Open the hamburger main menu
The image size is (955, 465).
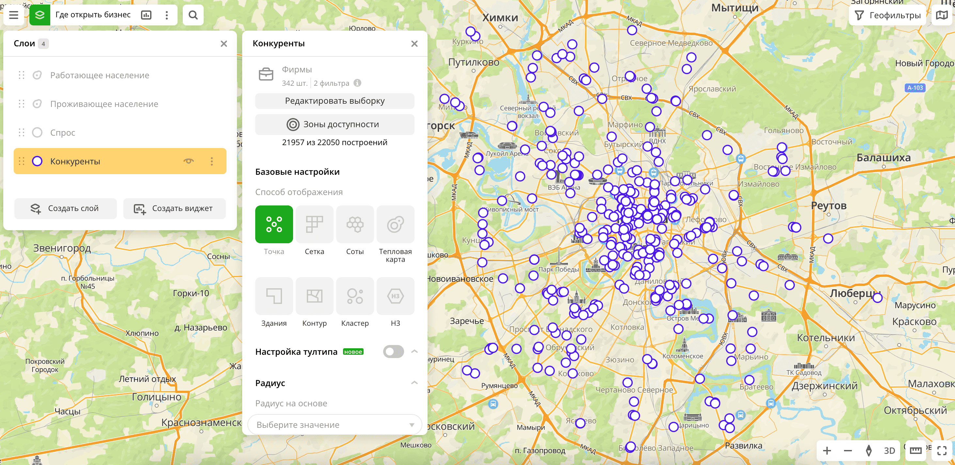click(x=14, y=15)
